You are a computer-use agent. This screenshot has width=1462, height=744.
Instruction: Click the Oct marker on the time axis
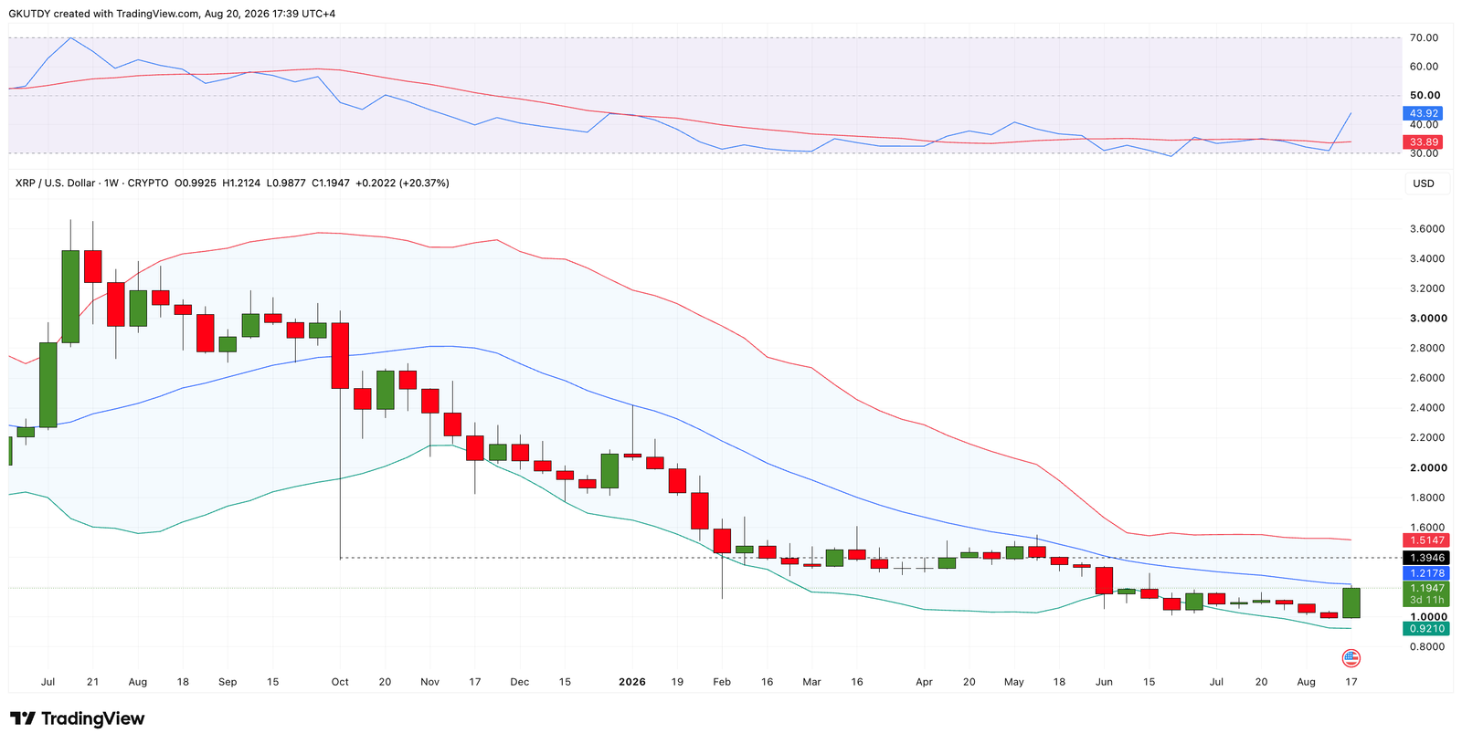pos(340,682)
